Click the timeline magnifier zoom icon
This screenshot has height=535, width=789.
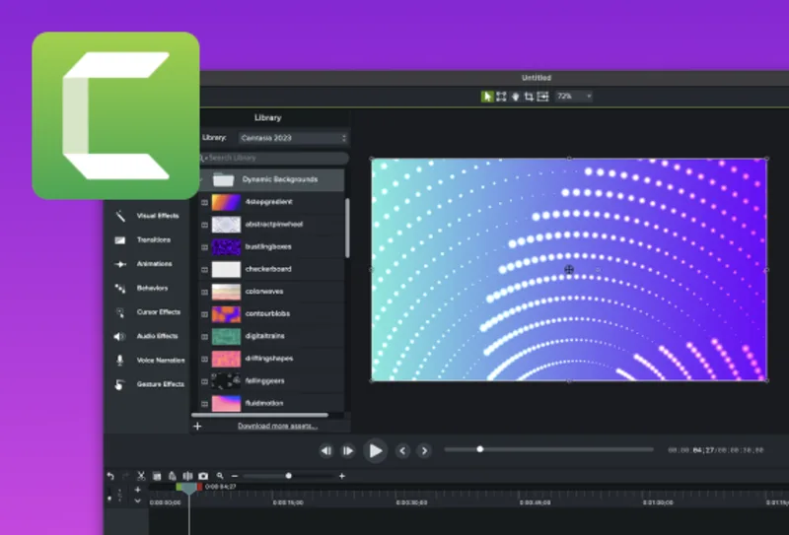[220, 476]
